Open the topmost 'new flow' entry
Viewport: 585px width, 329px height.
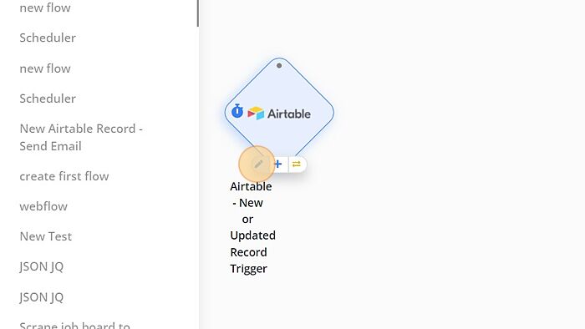coord(45,8)
